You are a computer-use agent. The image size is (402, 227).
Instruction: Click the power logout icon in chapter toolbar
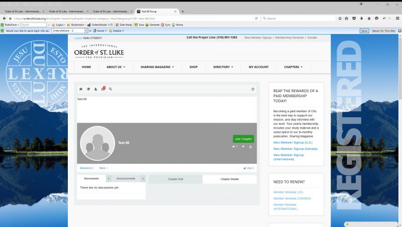click(253, 89)
